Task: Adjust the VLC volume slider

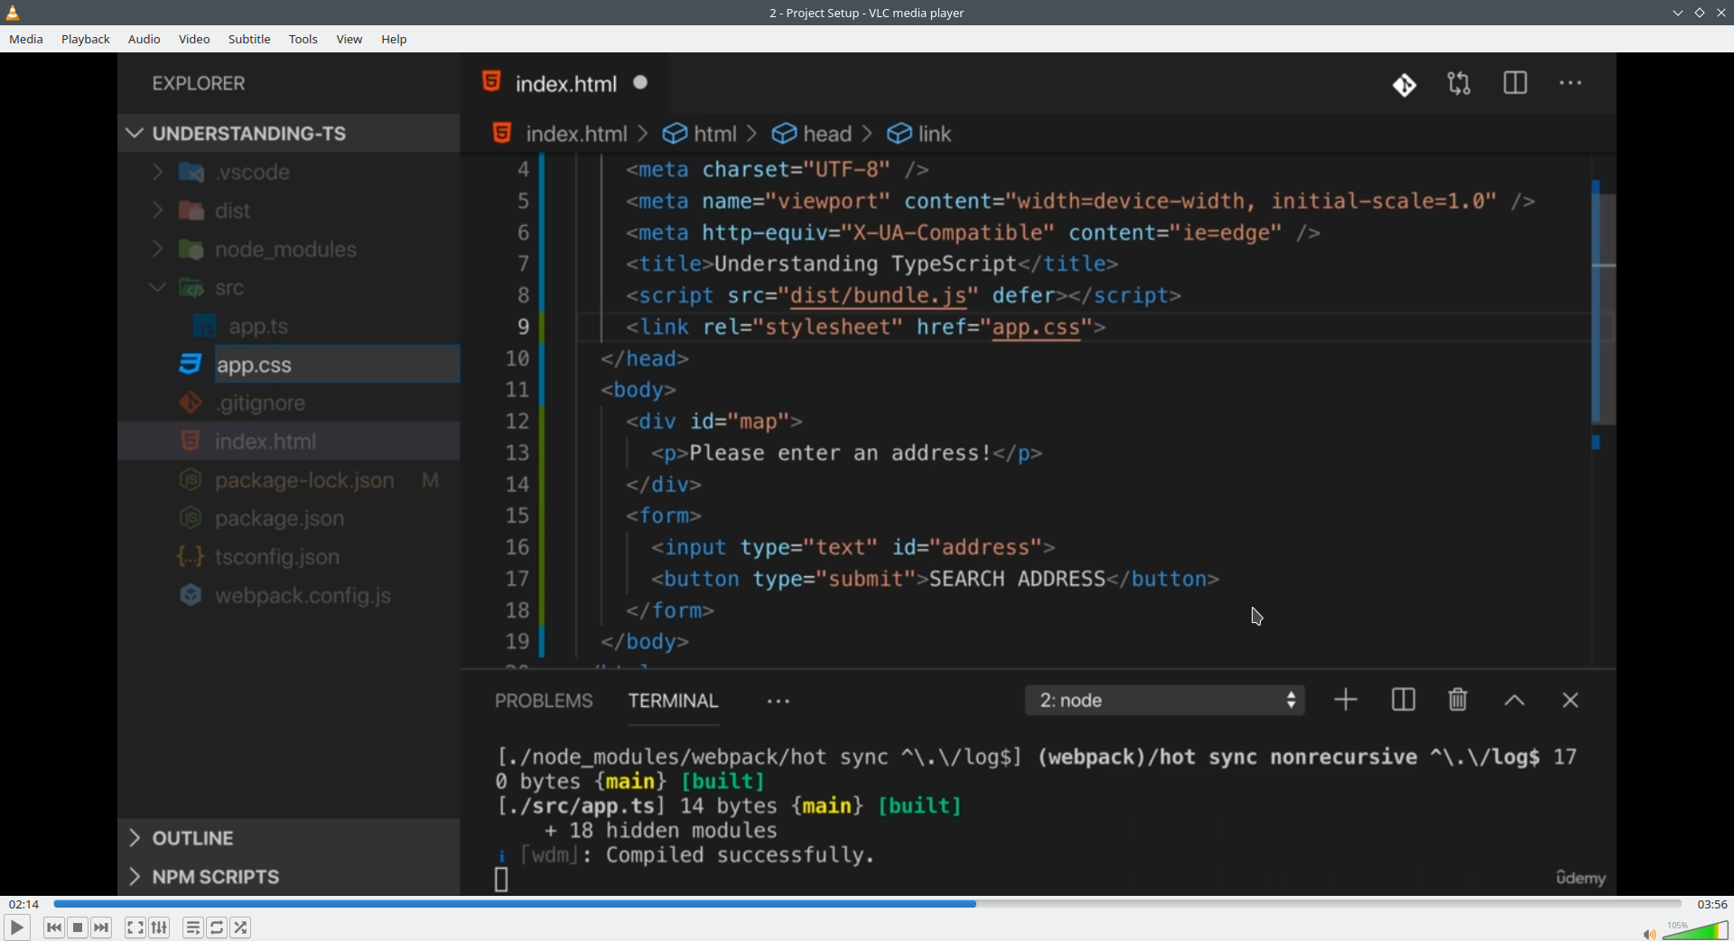Action: point(1695,931)
